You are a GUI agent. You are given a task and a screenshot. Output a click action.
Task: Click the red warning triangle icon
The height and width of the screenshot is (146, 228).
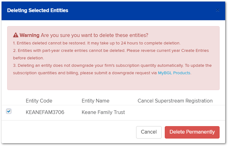pyautogui.click(x=16, y=35)
